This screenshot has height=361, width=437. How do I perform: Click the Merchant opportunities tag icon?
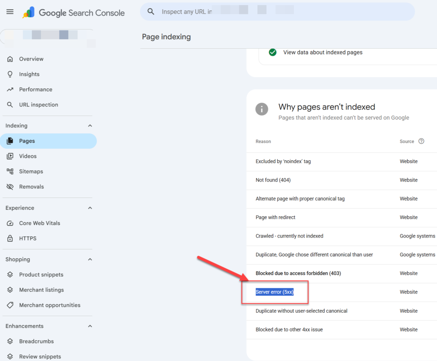point(10,305)
